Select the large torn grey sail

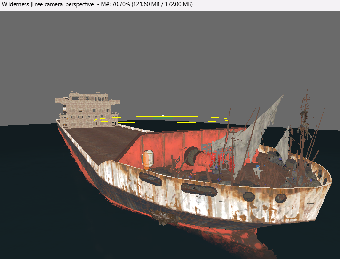point(248,137)
